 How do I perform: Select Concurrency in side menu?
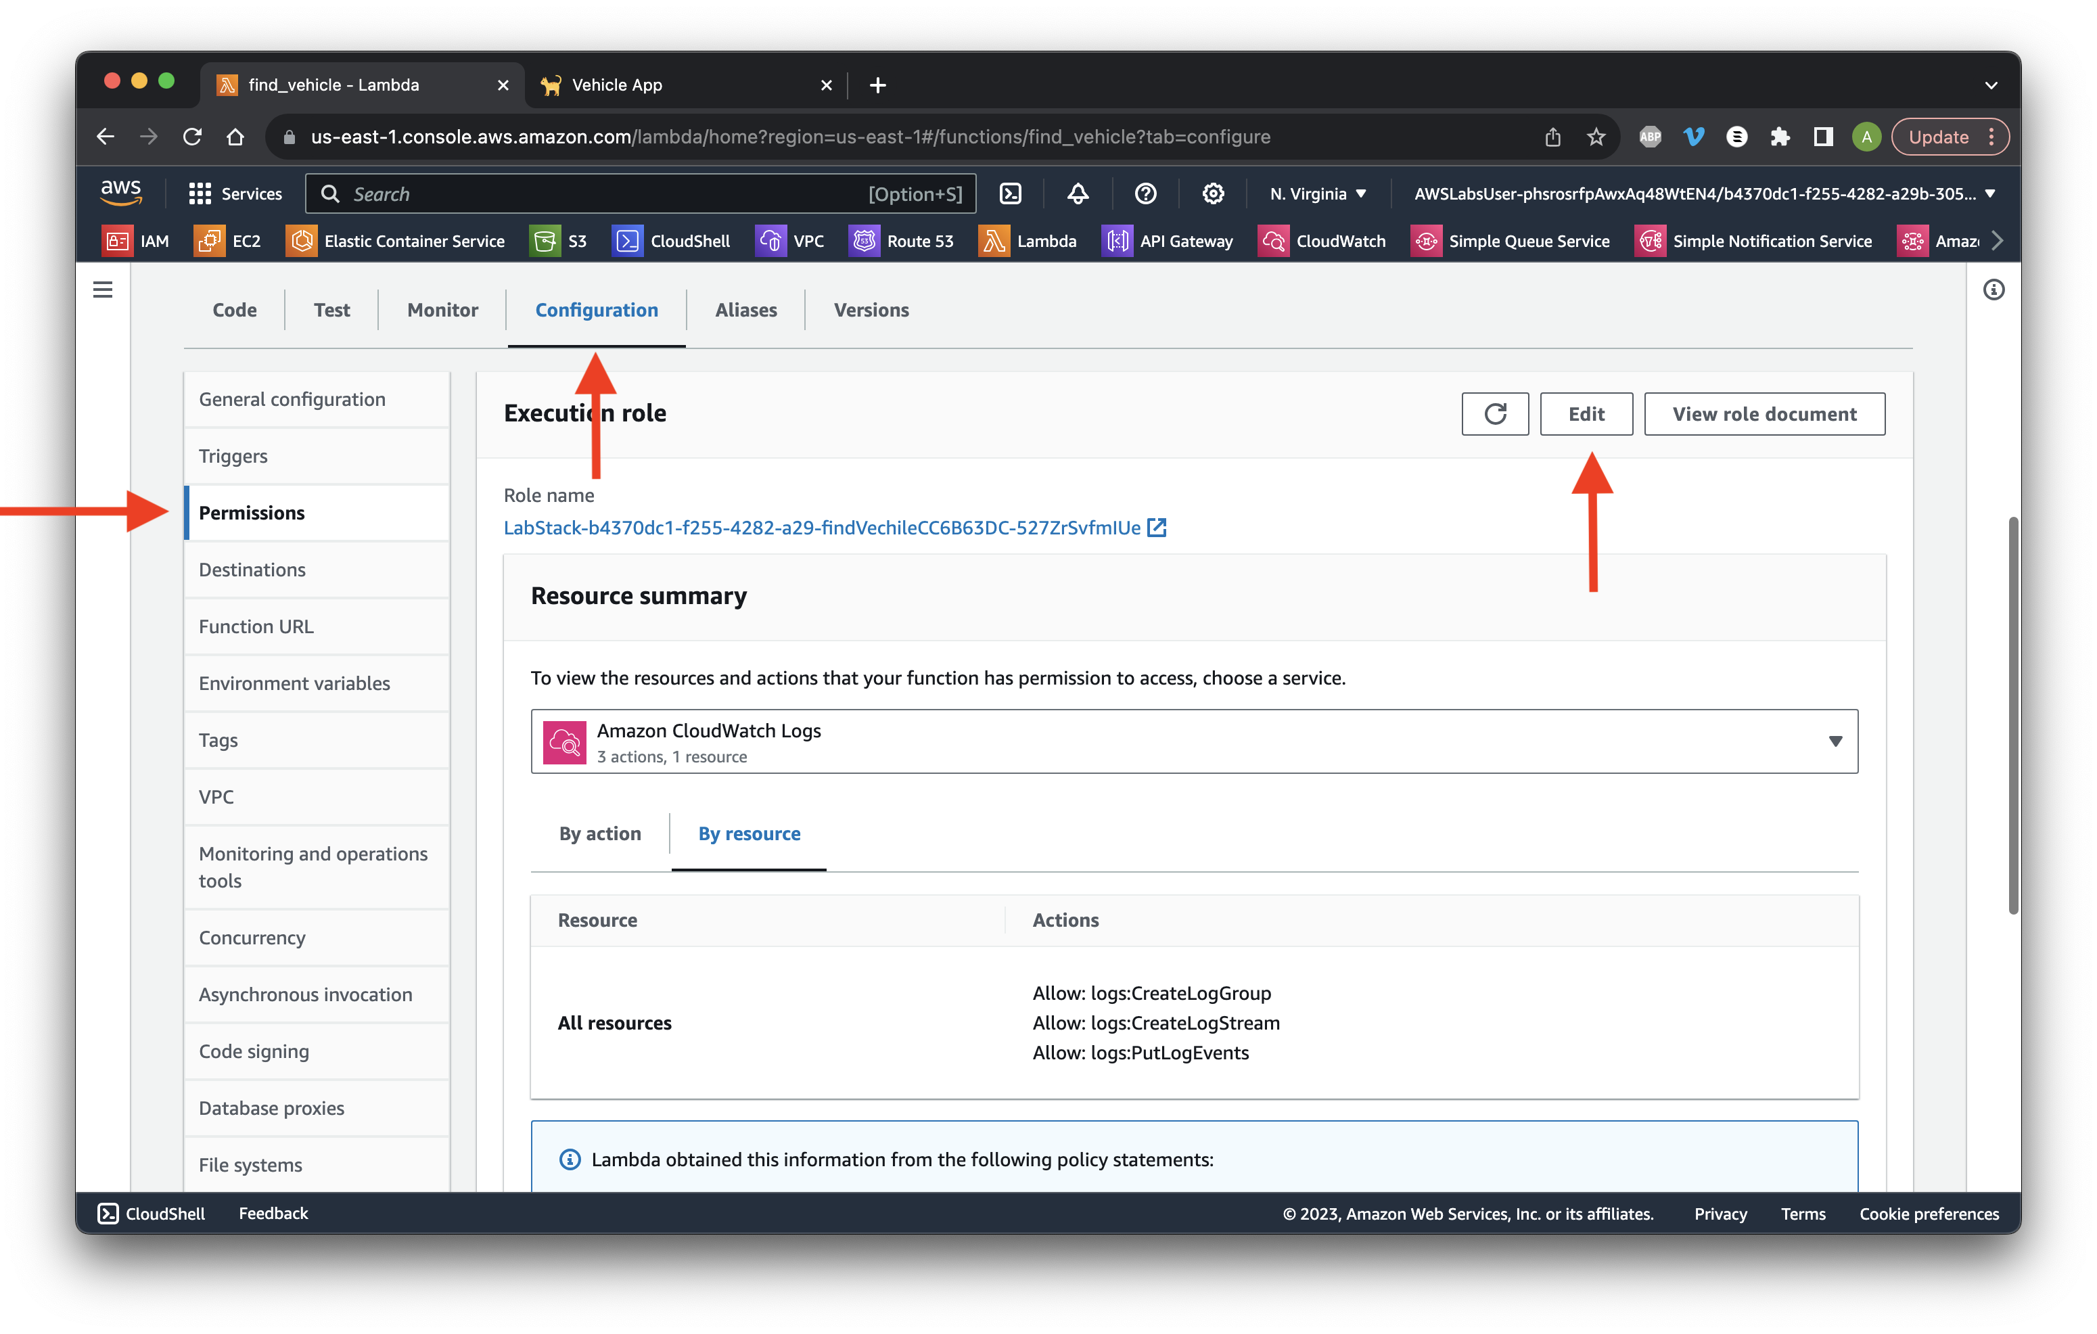coord(317,938)
